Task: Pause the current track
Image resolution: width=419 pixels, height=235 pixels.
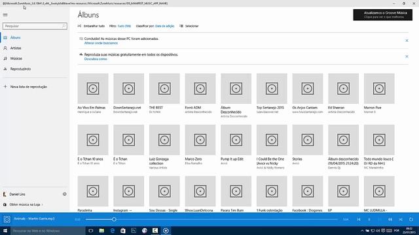Action: coord(369,219)
